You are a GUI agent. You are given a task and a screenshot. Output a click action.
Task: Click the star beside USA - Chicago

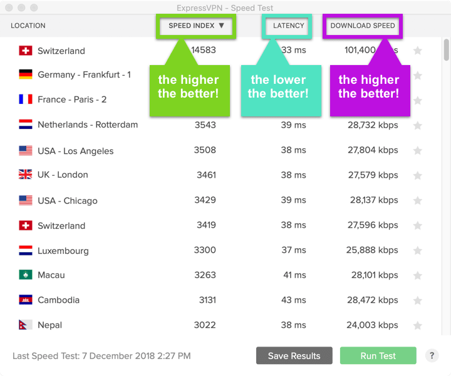[418, 201]
